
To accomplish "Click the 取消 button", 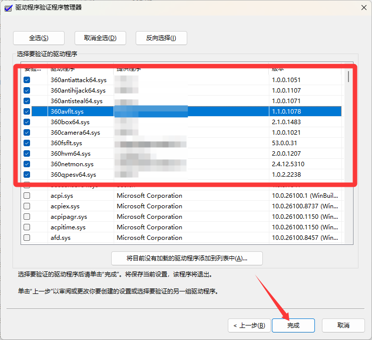I will click(343, 325).
